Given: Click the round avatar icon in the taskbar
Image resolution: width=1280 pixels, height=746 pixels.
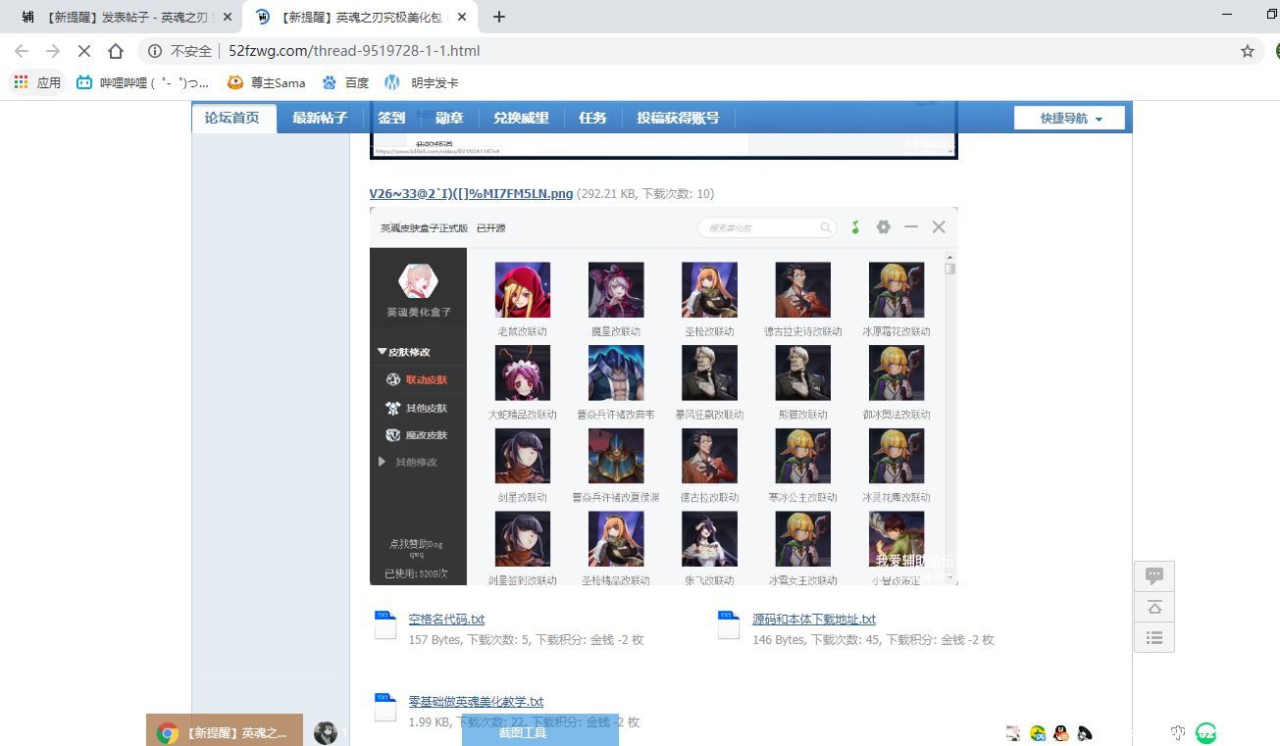Looking at the screenshot, I should click(326, 732).
